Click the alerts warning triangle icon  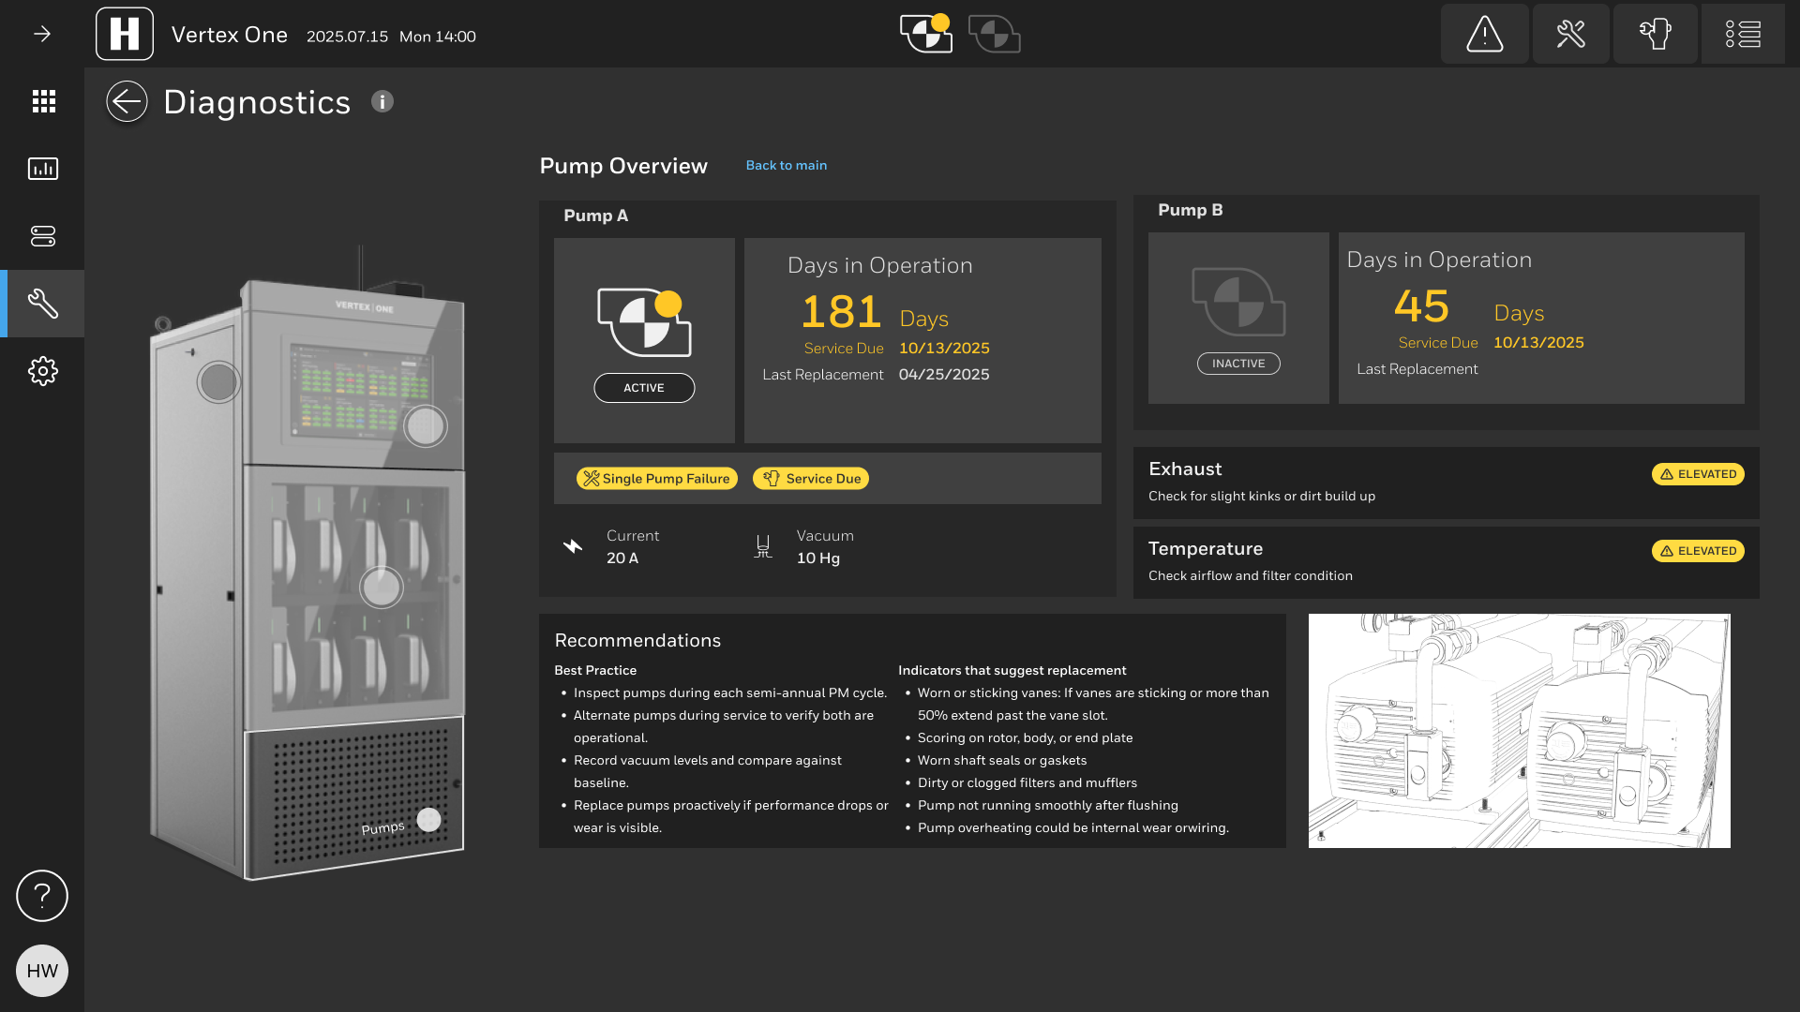1484,35
